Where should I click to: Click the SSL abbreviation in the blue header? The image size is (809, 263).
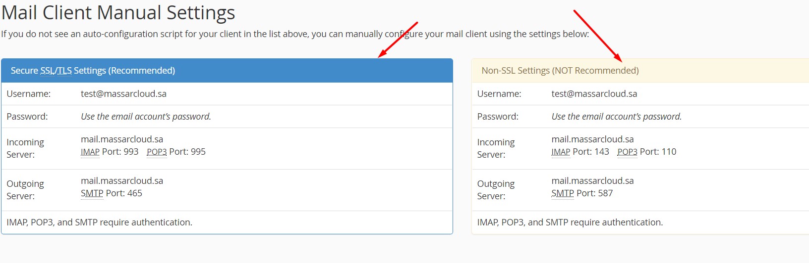(x=47, y=71)
